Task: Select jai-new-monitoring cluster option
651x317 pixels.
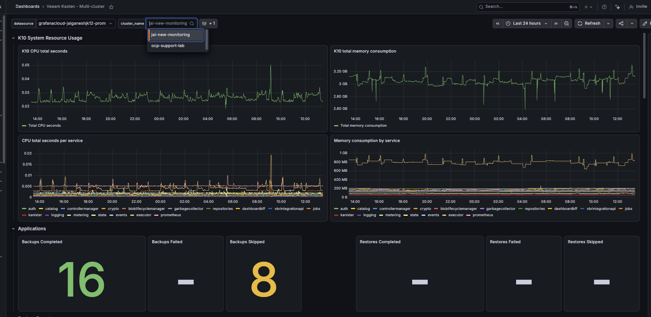Action: pos(176,35)
